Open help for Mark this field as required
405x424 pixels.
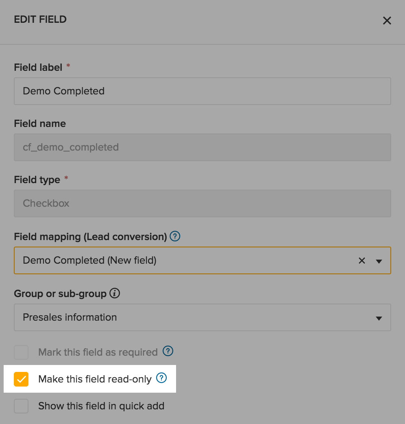(x=168, y=351)
